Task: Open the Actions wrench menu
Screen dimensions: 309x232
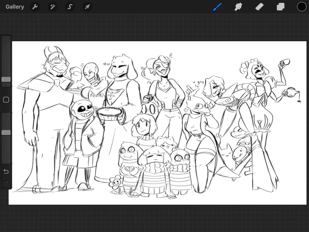Action: [35, 7]
